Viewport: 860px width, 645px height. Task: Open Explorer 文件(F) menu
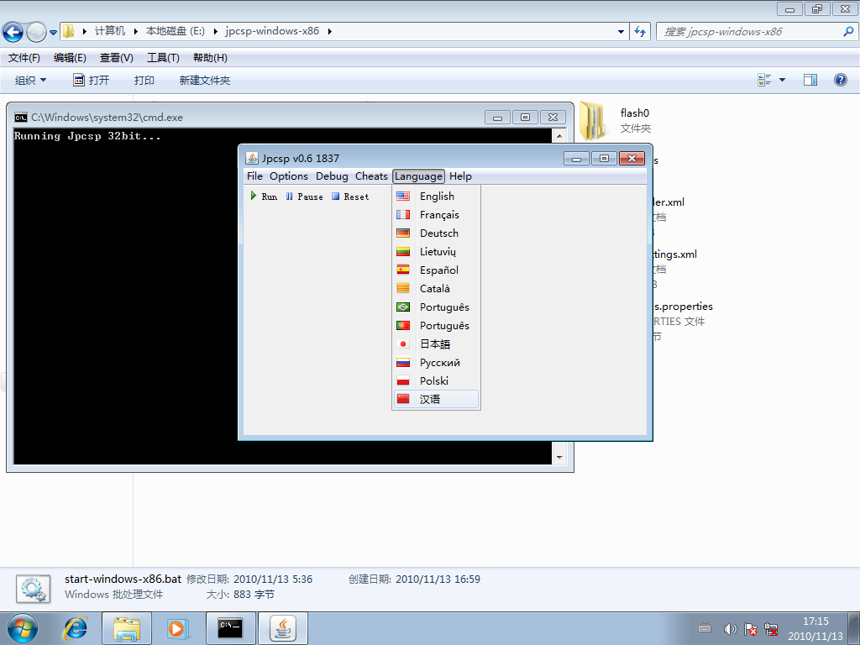pyautogui.click(x=24, y=58)
